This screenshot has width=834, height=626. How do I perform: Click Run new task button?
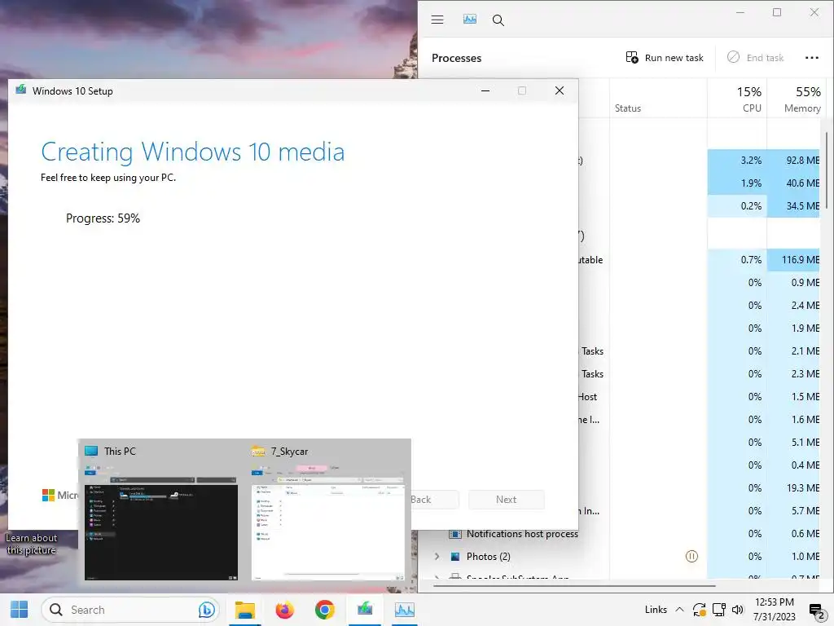click(665, 58)
